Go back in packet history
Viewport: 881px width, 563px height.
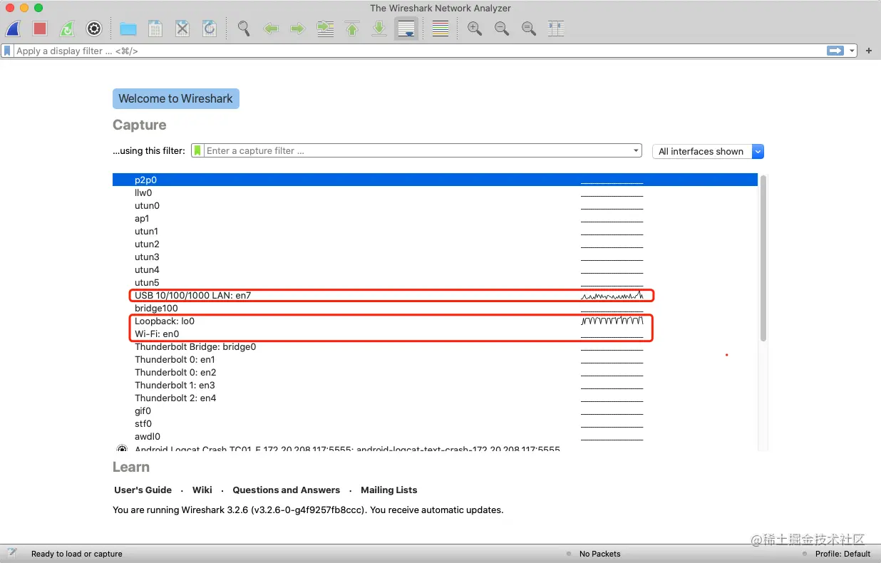271,29
